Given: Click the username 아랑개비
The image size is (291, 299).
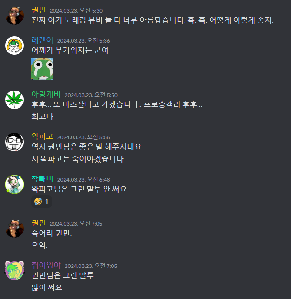Looking at the screenshot, I should click(46, 94).
